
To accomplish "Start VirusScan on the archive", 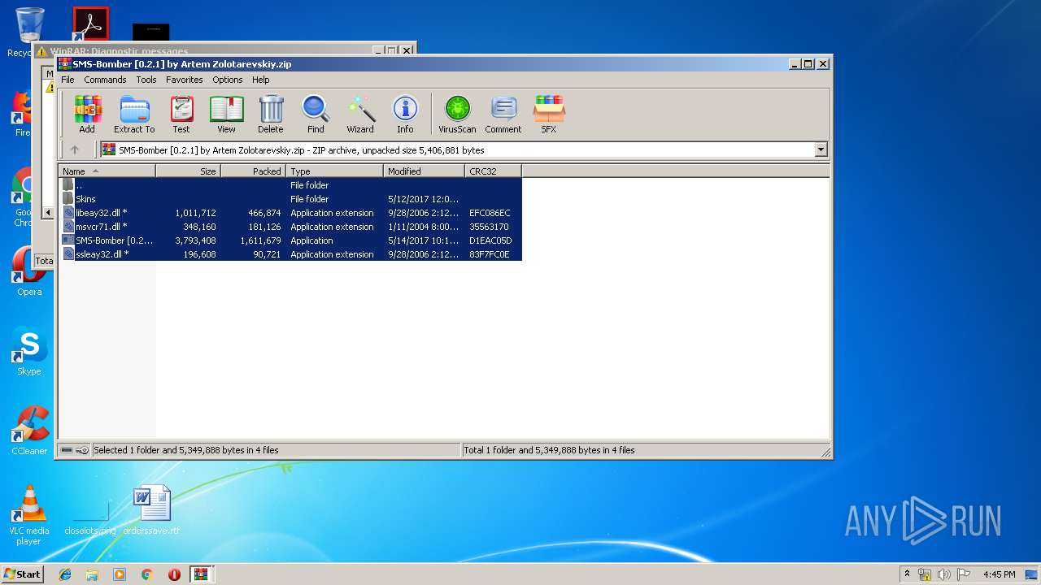I will coord(457,114).
